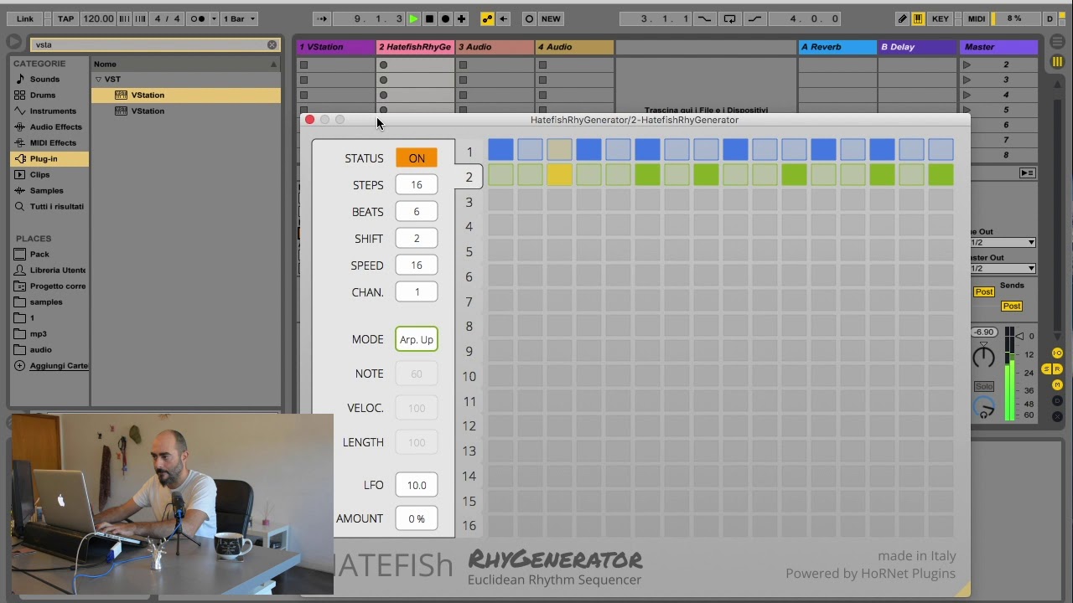This screenshot has width=1073, height=603.
Task: Toggle the Punch-Out switch
Action: pyautogui.click(x=755, y=18)
